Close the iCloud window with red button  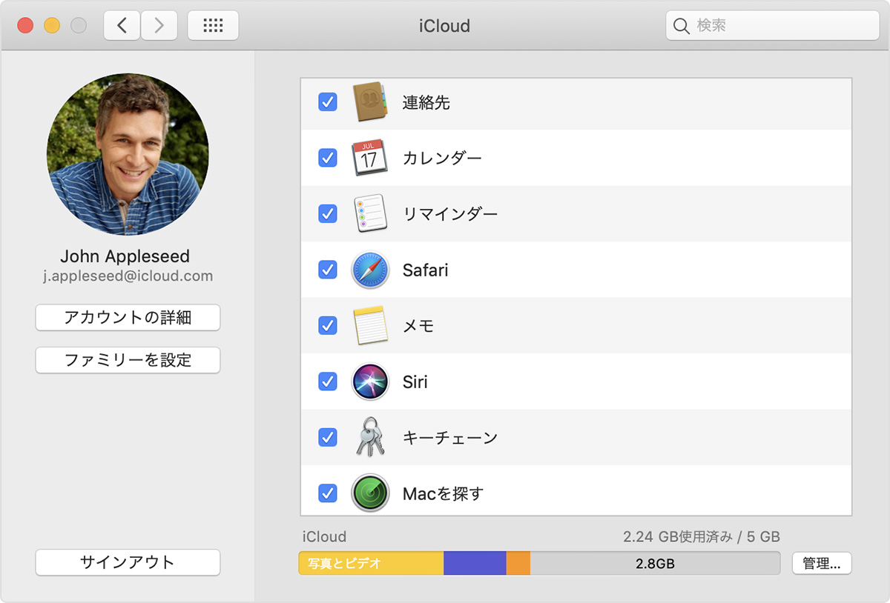point(25,26)
